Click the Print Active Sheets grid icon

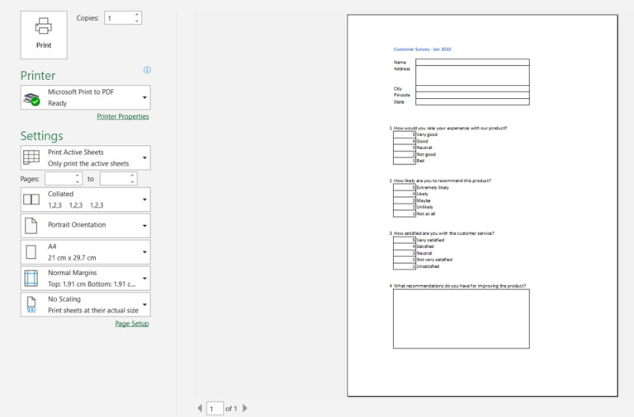31,157
